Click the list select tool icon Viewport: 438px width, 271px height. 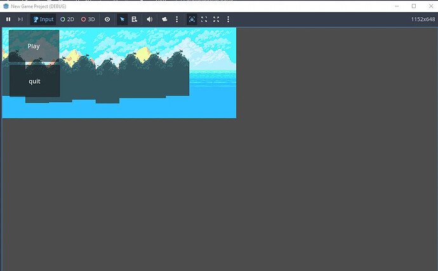(x=135, y=20)
